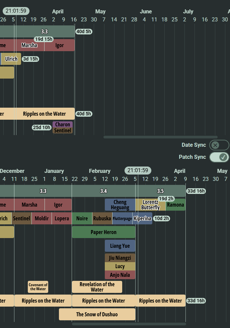Image resolution: width=230 pixels, height=328 pixels.
Task: Select the Marsha banner in top timeline
Action: [29, 45]
